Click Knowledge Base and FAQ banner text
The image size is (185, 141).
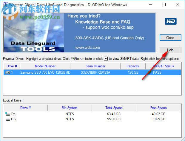(103, 22)
